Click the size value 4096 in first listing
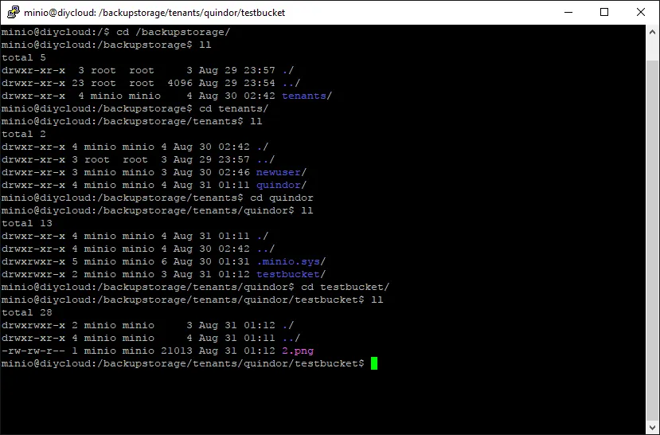Viewport: 660px width, 435px height. pos(180,84)
